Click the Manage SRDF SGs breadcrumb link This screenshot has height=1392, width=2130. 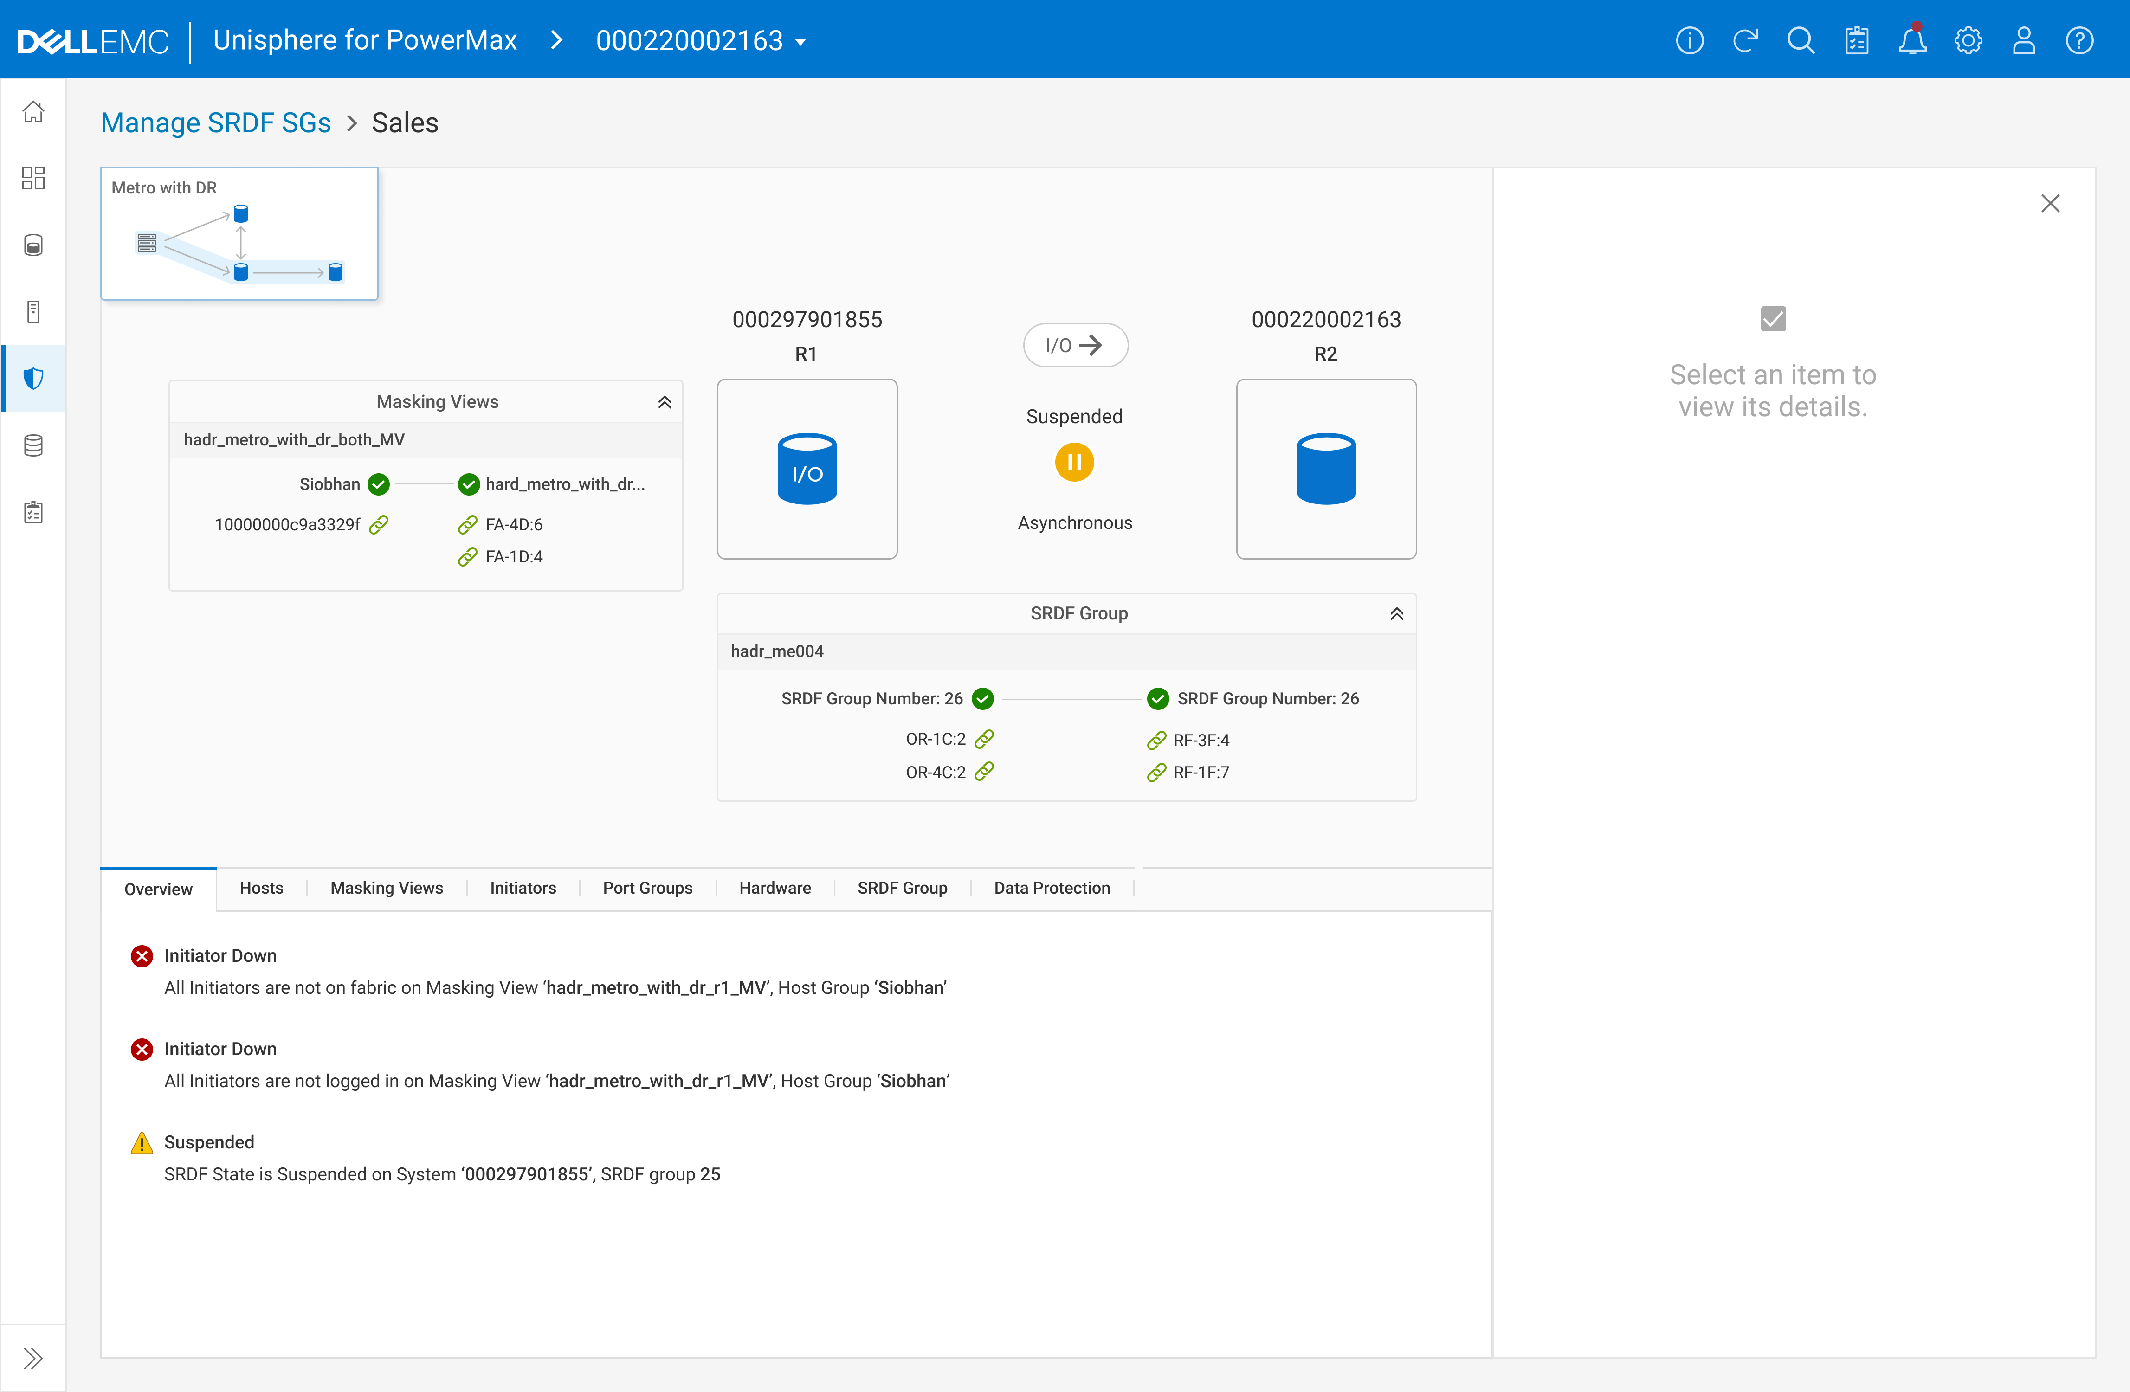pos(216,122)
